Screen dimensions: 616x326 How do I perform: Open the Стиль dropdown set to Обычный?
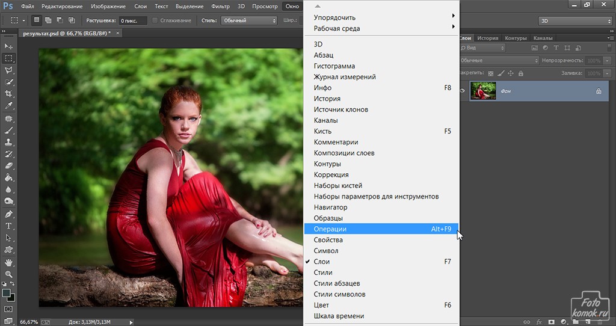pyautogui.click(x=248, y=20)
